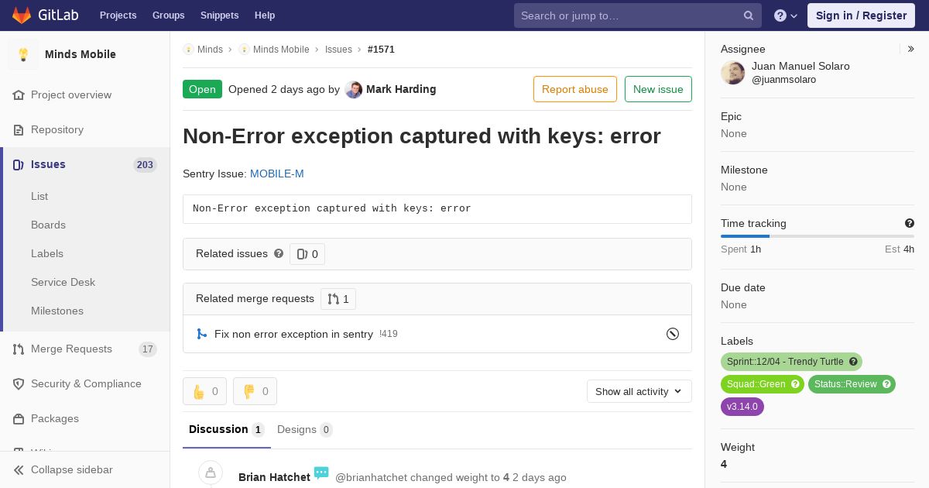Click the Issues count badge 203
Image resolution: width=929 pixels, height=488 pixels.
(145, 164)
